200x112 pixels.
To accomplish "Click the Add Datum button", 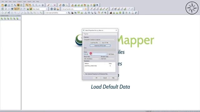I will coord(111,54).
